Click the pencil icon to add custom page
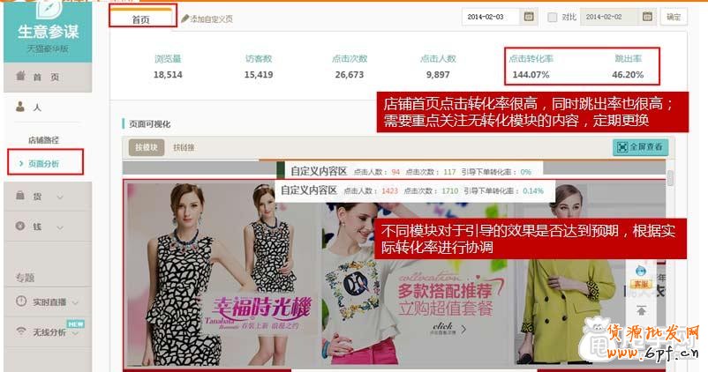The width and height of the screenshot is (708, 372). [x=185, y=18]
